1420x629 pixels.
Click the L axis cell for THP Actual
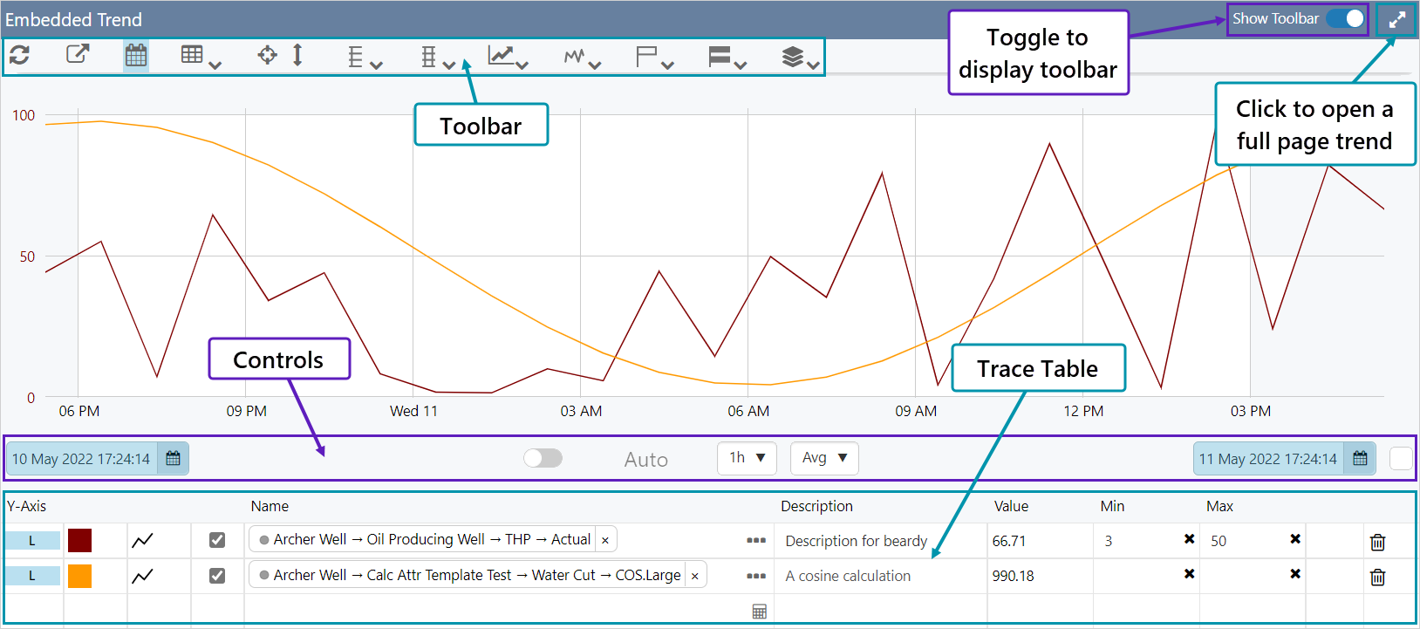(x=32, y=541)
